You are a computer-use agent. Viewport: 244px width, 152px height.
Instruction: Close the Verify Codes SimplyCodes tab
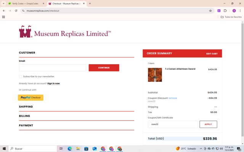click(43, 3)
